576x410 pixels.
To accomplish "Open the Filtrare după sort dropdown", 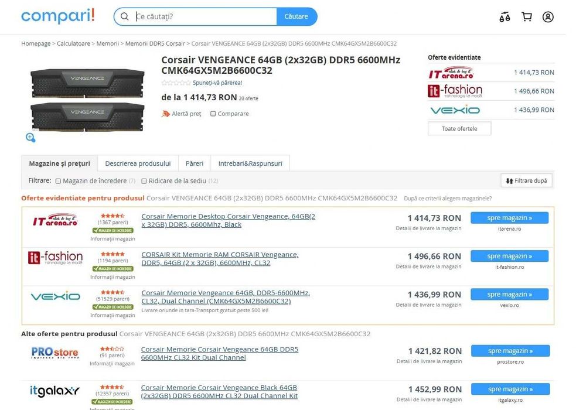I will (x=526, y=180).
